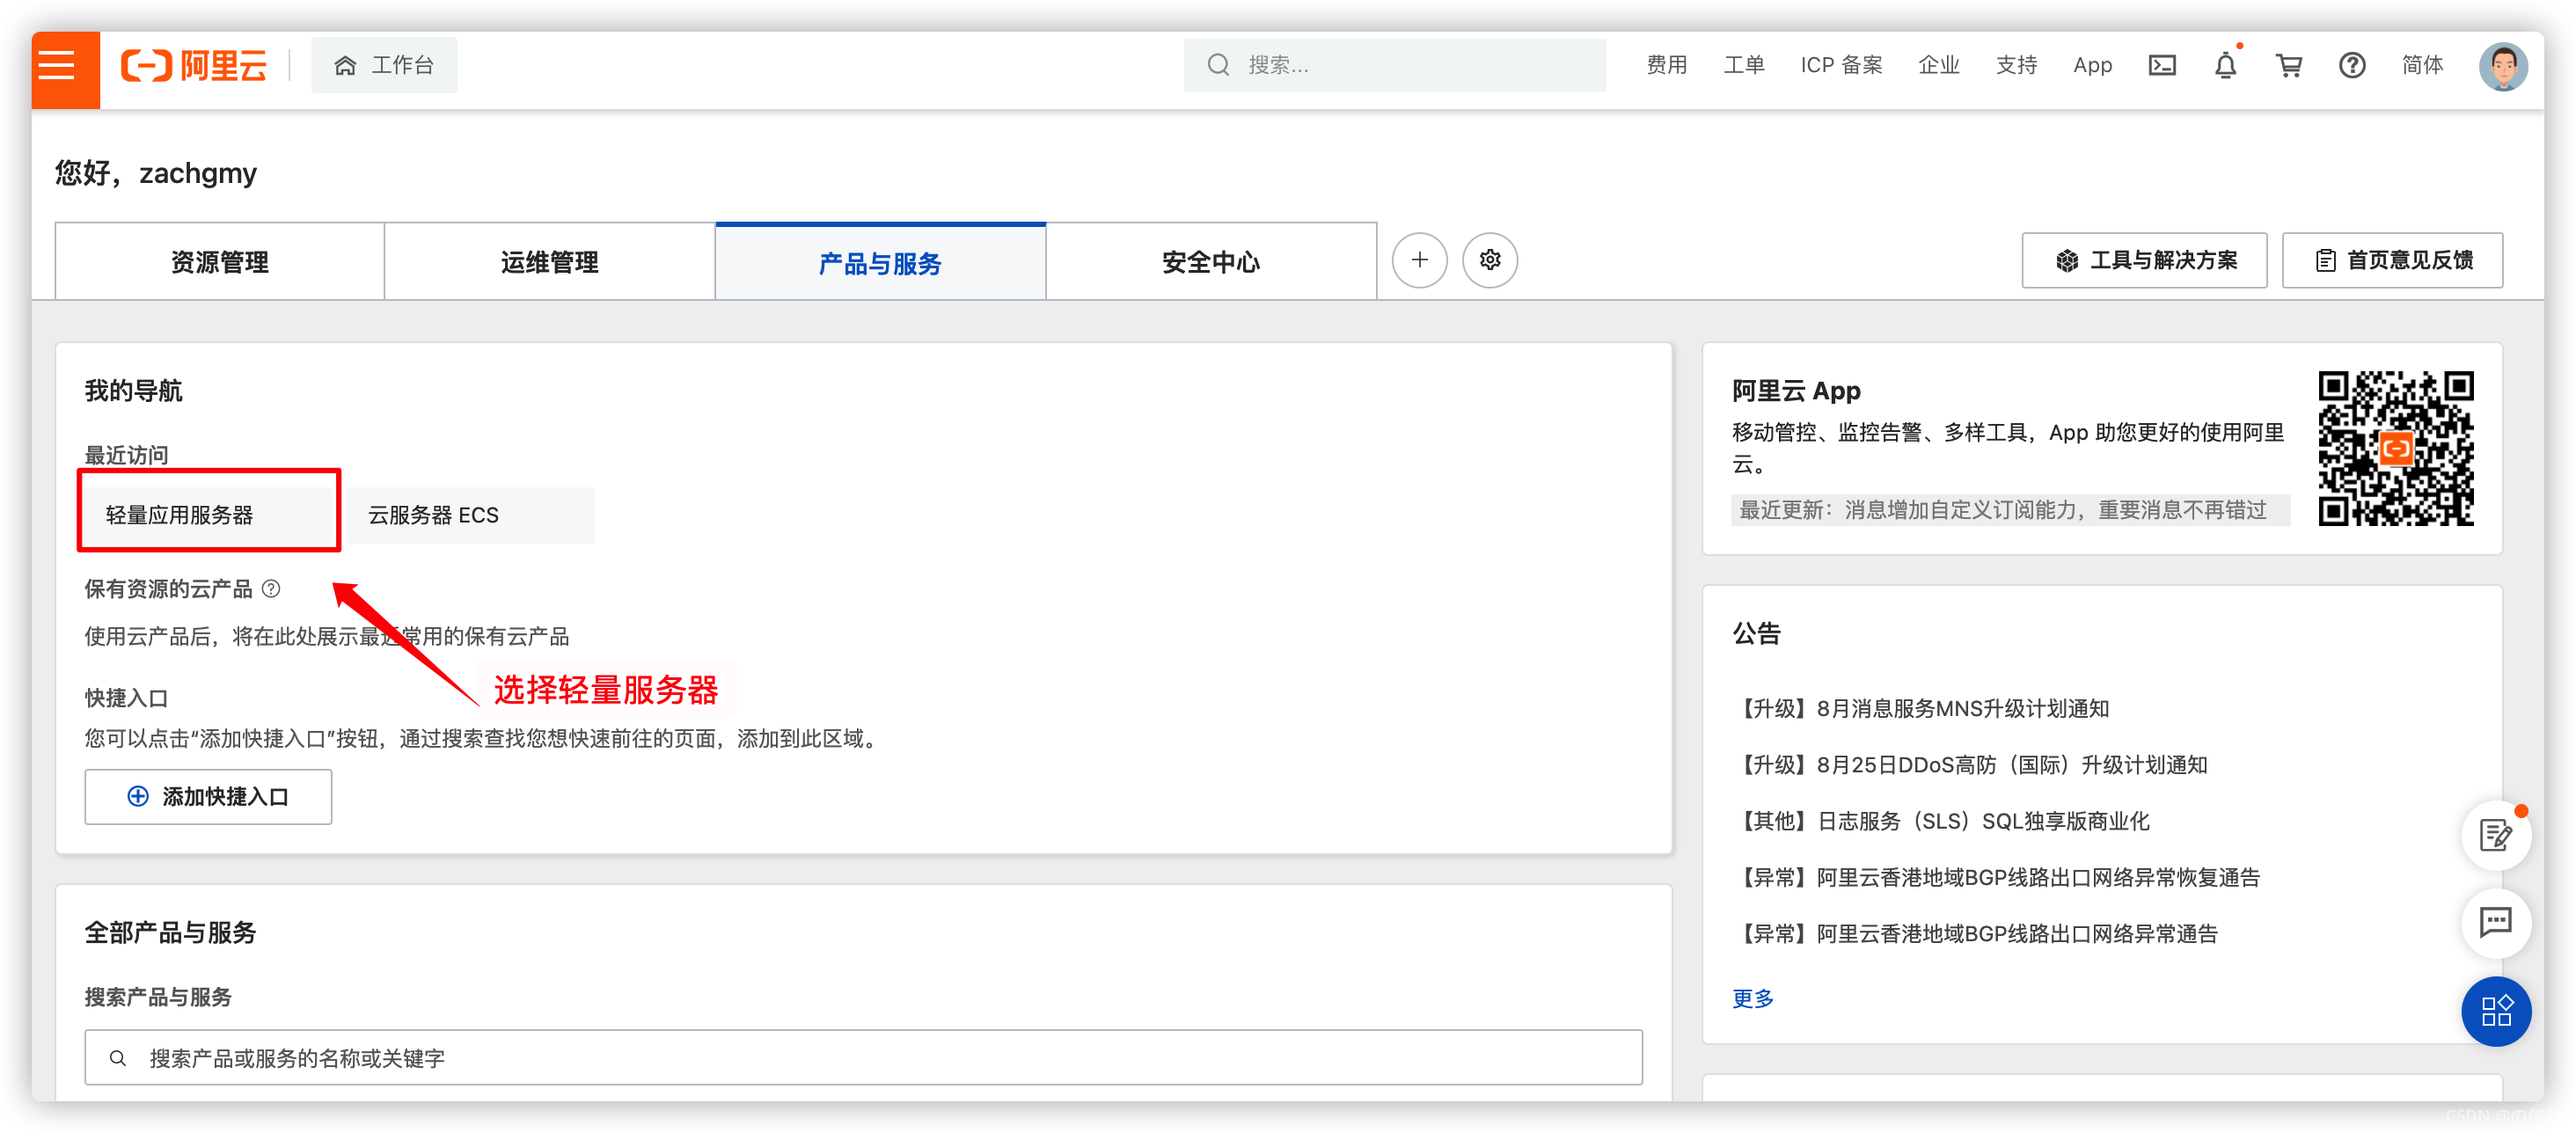Open announcement 8月消息服务MNS升级计划通知
The width and height of the screenshot is (2576, 1133).
[x=1921, y=709]
